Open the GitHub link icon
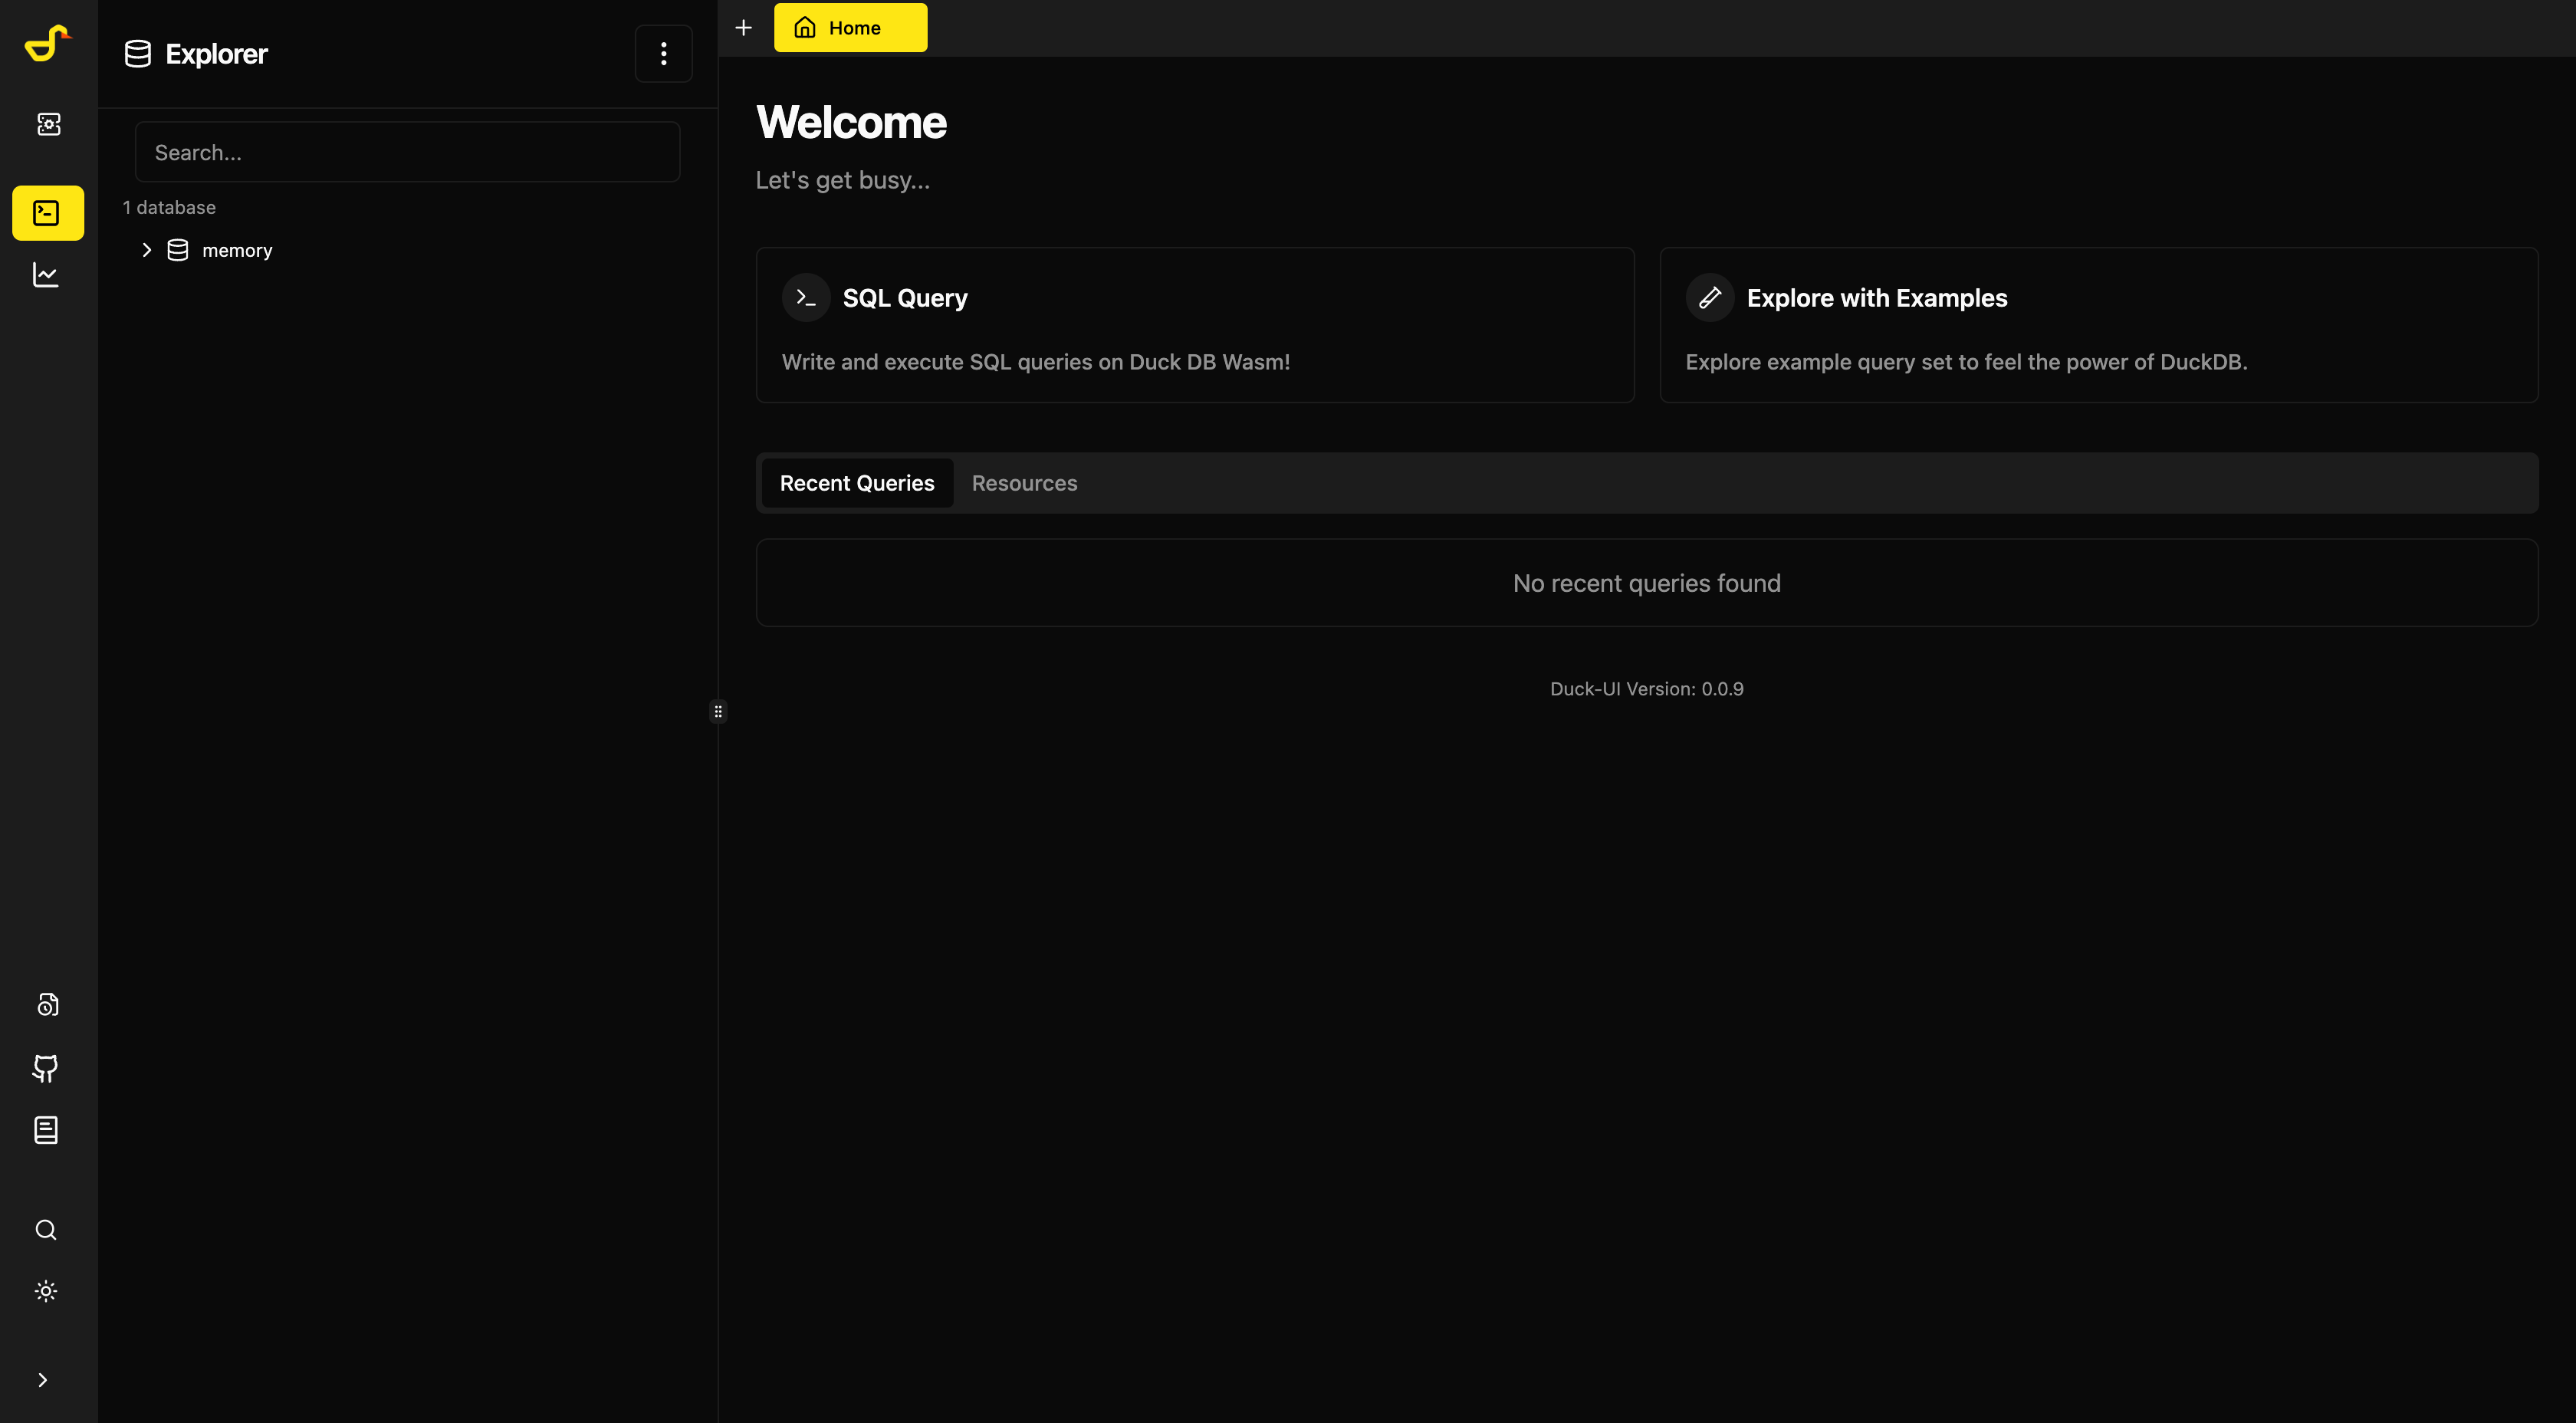The image size is (2576, 1423). tap(46, 1068)
